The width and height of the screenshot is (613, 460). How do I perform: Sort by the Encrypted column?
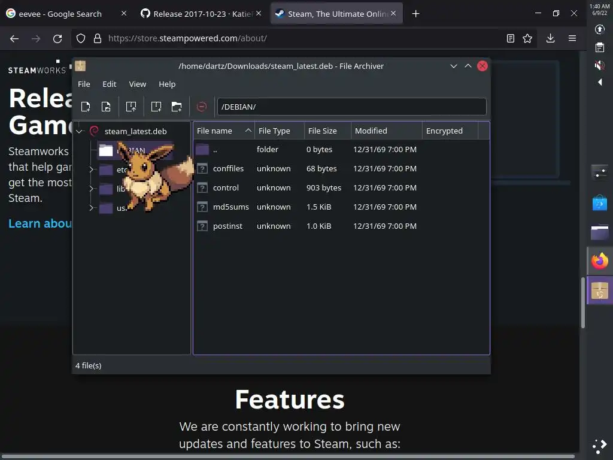[x=450, y=131]
